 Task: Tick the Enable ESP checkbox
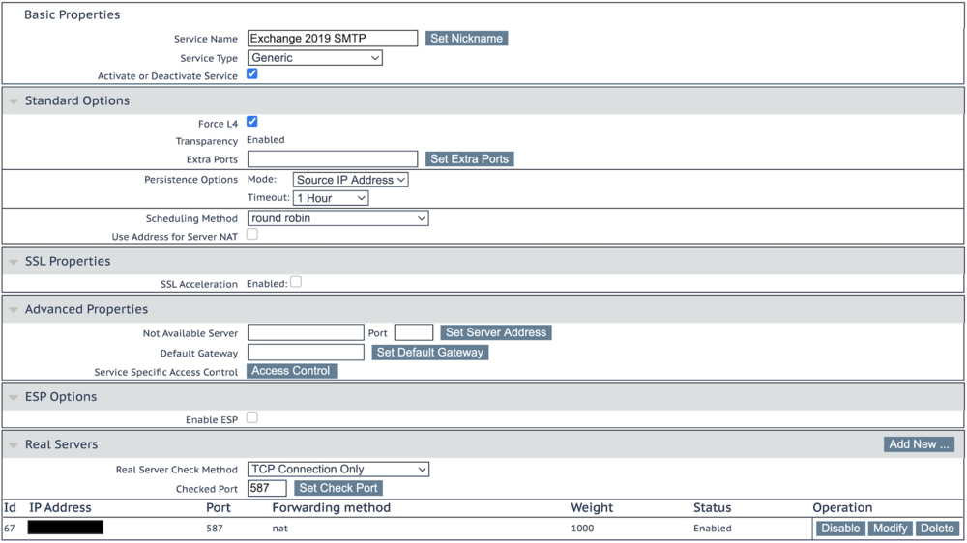pyautogui.click(x=252, y=417)
